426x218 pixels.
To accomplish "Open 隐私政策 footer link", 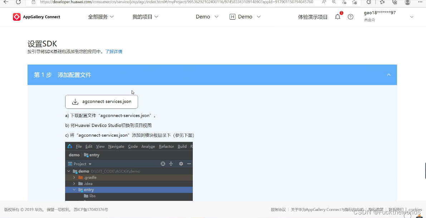I will pyautogui.click(x=376, y=209).
